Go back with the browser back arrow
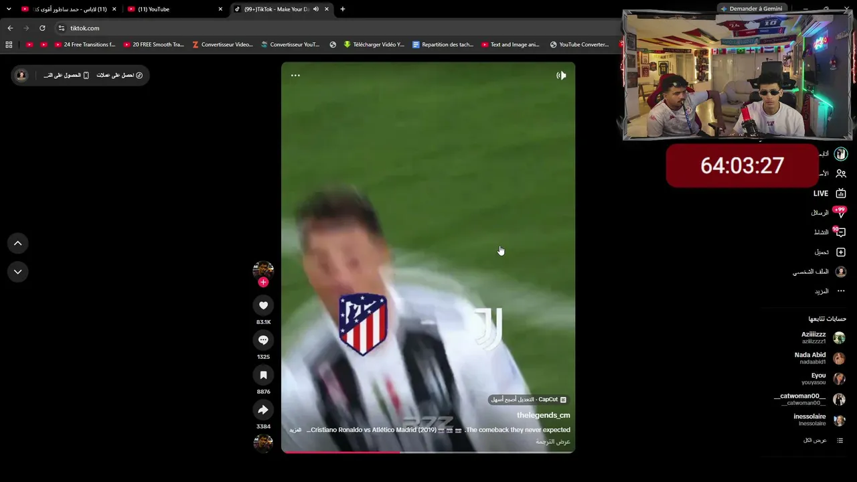857x482 pixels. click(10, 28)
